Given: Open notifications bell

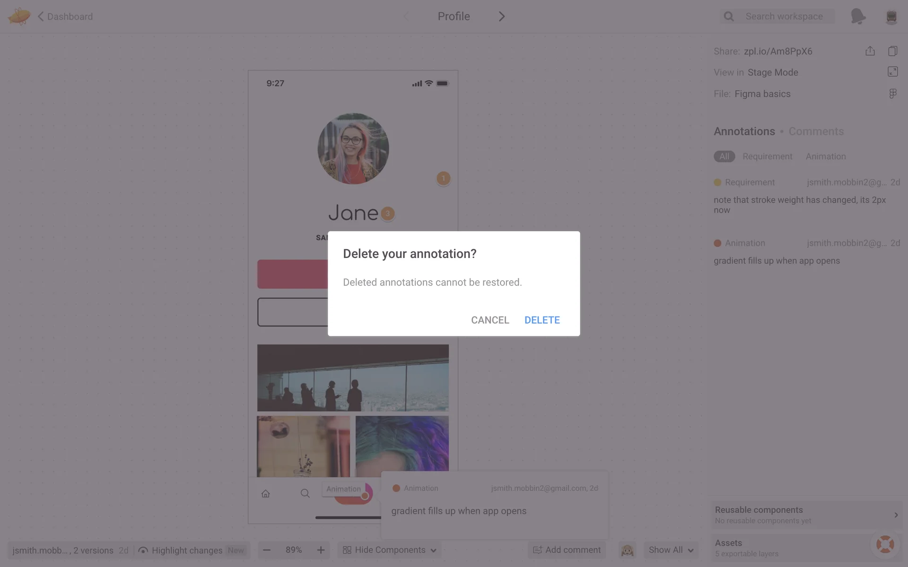Looking at the screenshot, I should (x=857, y=17).
